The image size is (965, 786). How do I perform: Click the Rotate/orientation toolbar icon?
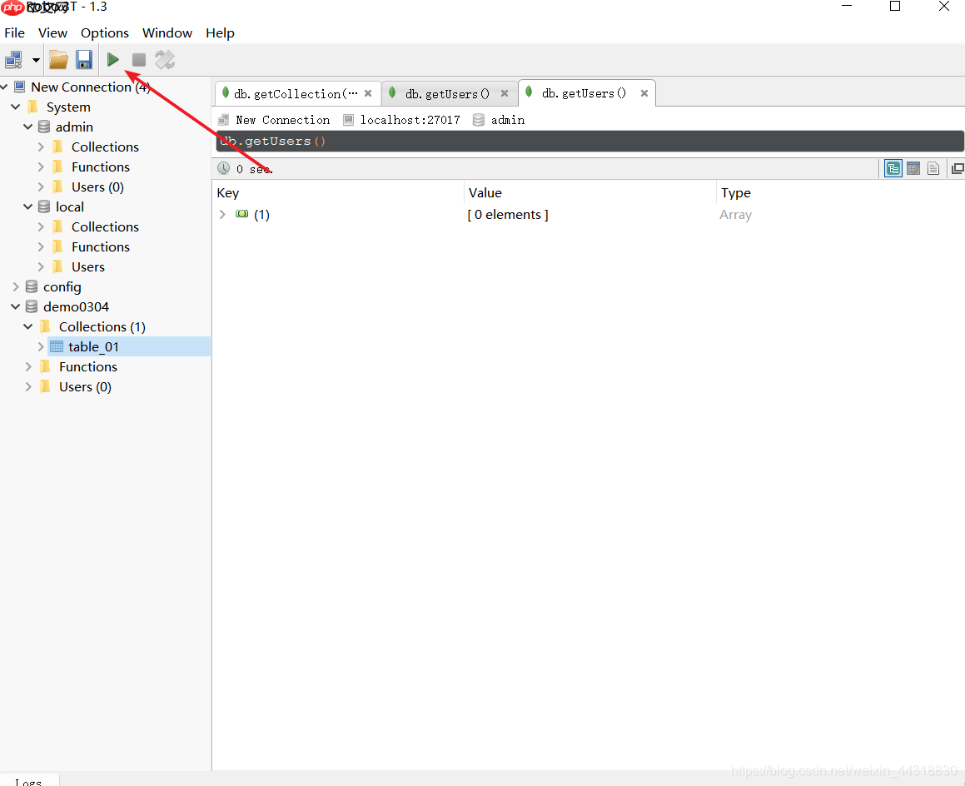click(165, 60)
